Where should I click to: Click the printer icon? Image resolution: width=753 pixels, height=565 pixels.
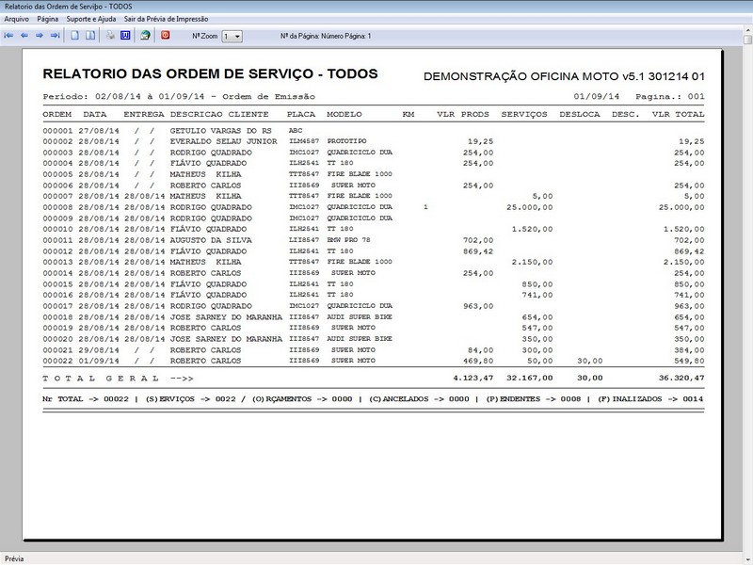coord(110,36)
